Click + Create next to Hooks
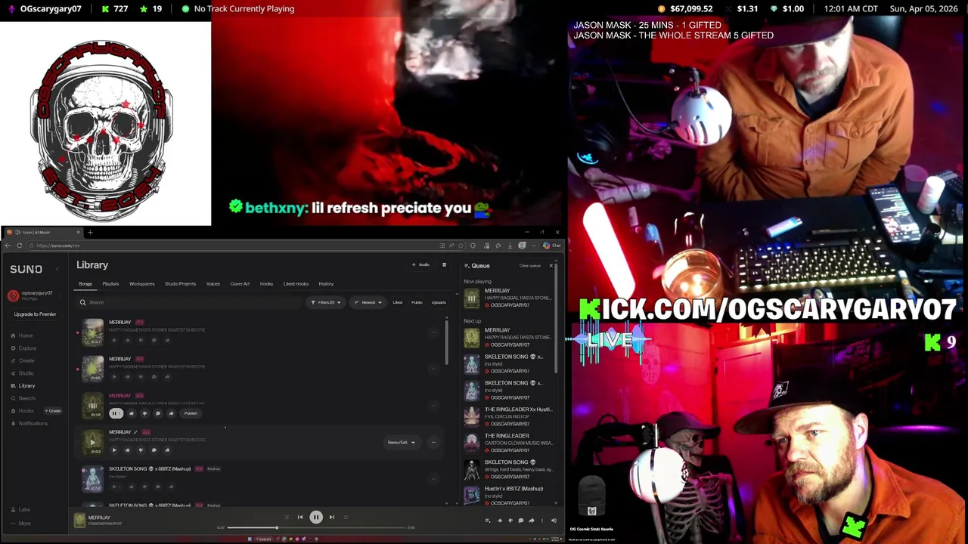This screenshot has height=544, width=968. (53, 411)
